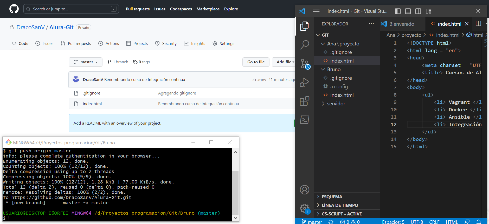Switch to the repository Insights tab
This screenshot has height=224, width=489.
pos(195,44)
